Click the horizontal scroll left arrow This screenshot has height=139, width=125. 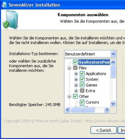pos(68,110)
